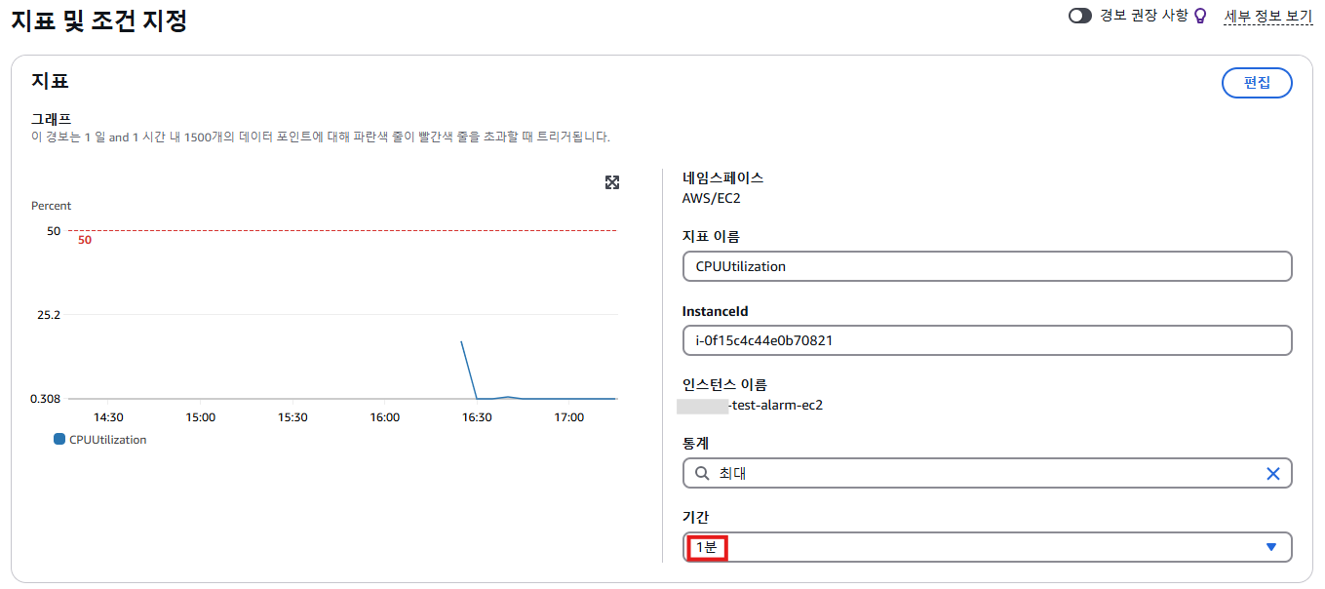This screenshot has height=589, width=1325.
Task: Click the lightbulb icon beside 경보 권장 사항
Action: [1200, 16]
